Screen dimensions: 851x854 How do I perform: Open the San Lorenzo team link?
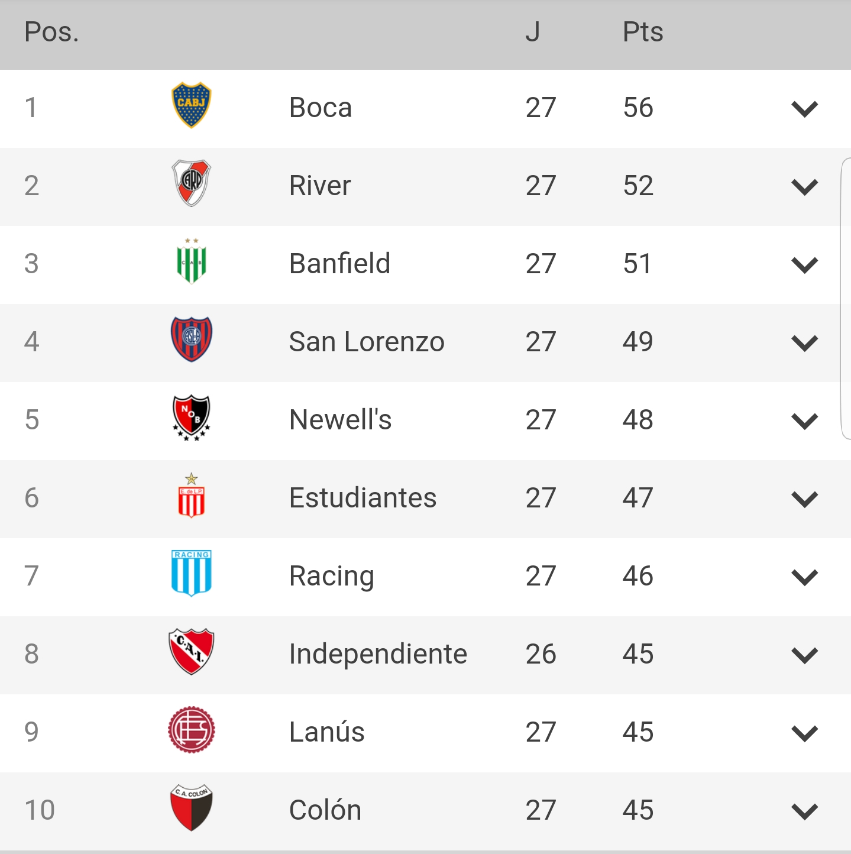(x=367, y=342)
